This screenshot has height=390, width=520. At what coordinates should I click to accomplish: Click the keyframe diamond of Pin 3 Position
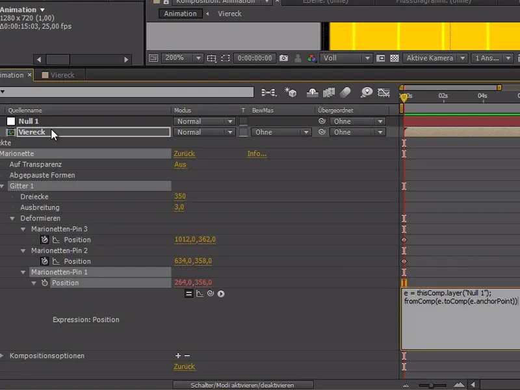tap(404, 240)
